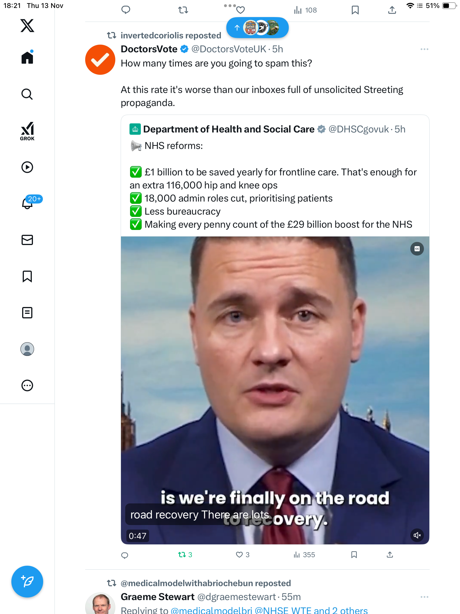The image size is (460, 614).
Task: Open more options on DoctorsVote post
Action: click(x=425, y=49)
